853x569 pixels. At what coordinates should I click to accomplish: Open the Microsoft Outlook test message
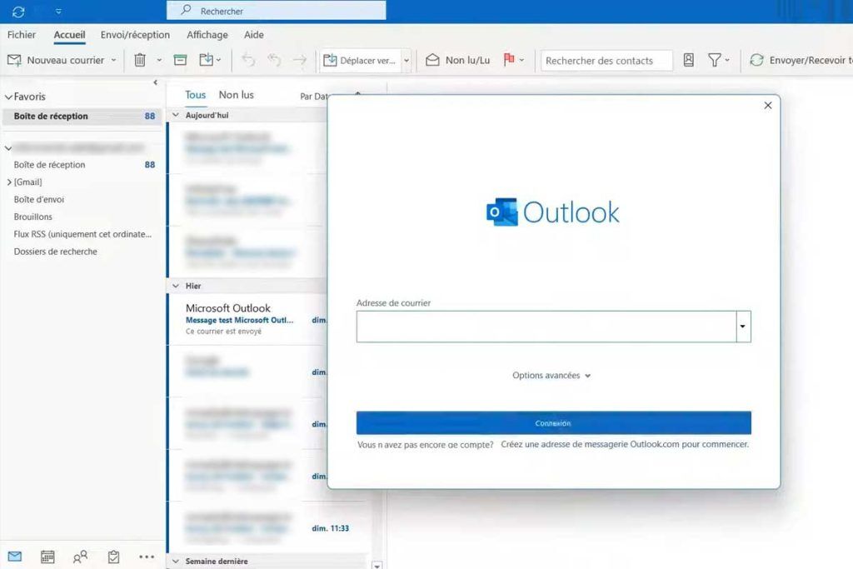(247, 319)
